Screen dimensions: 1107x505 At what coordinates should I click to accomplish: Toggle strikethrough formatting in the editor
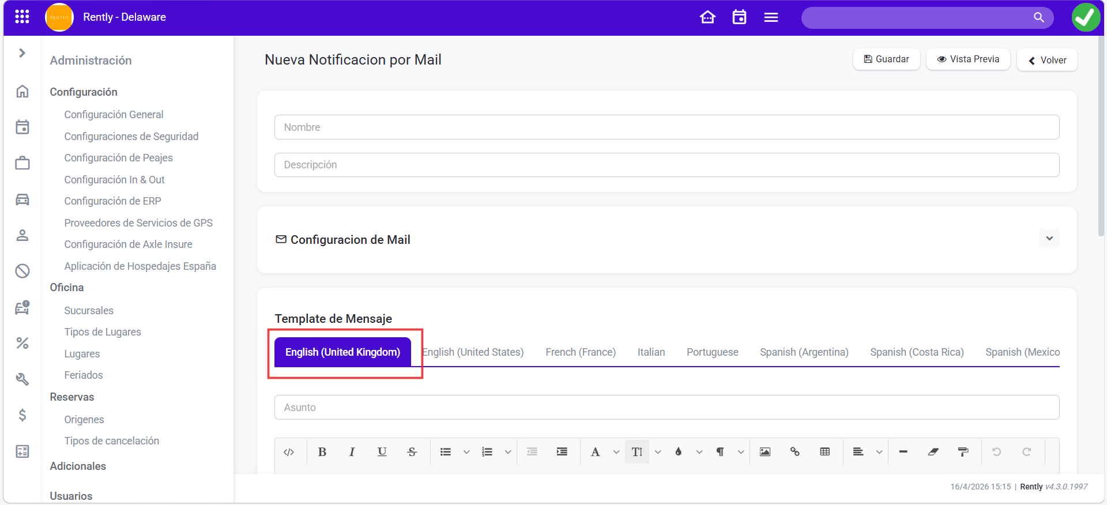tap(412, 452)
